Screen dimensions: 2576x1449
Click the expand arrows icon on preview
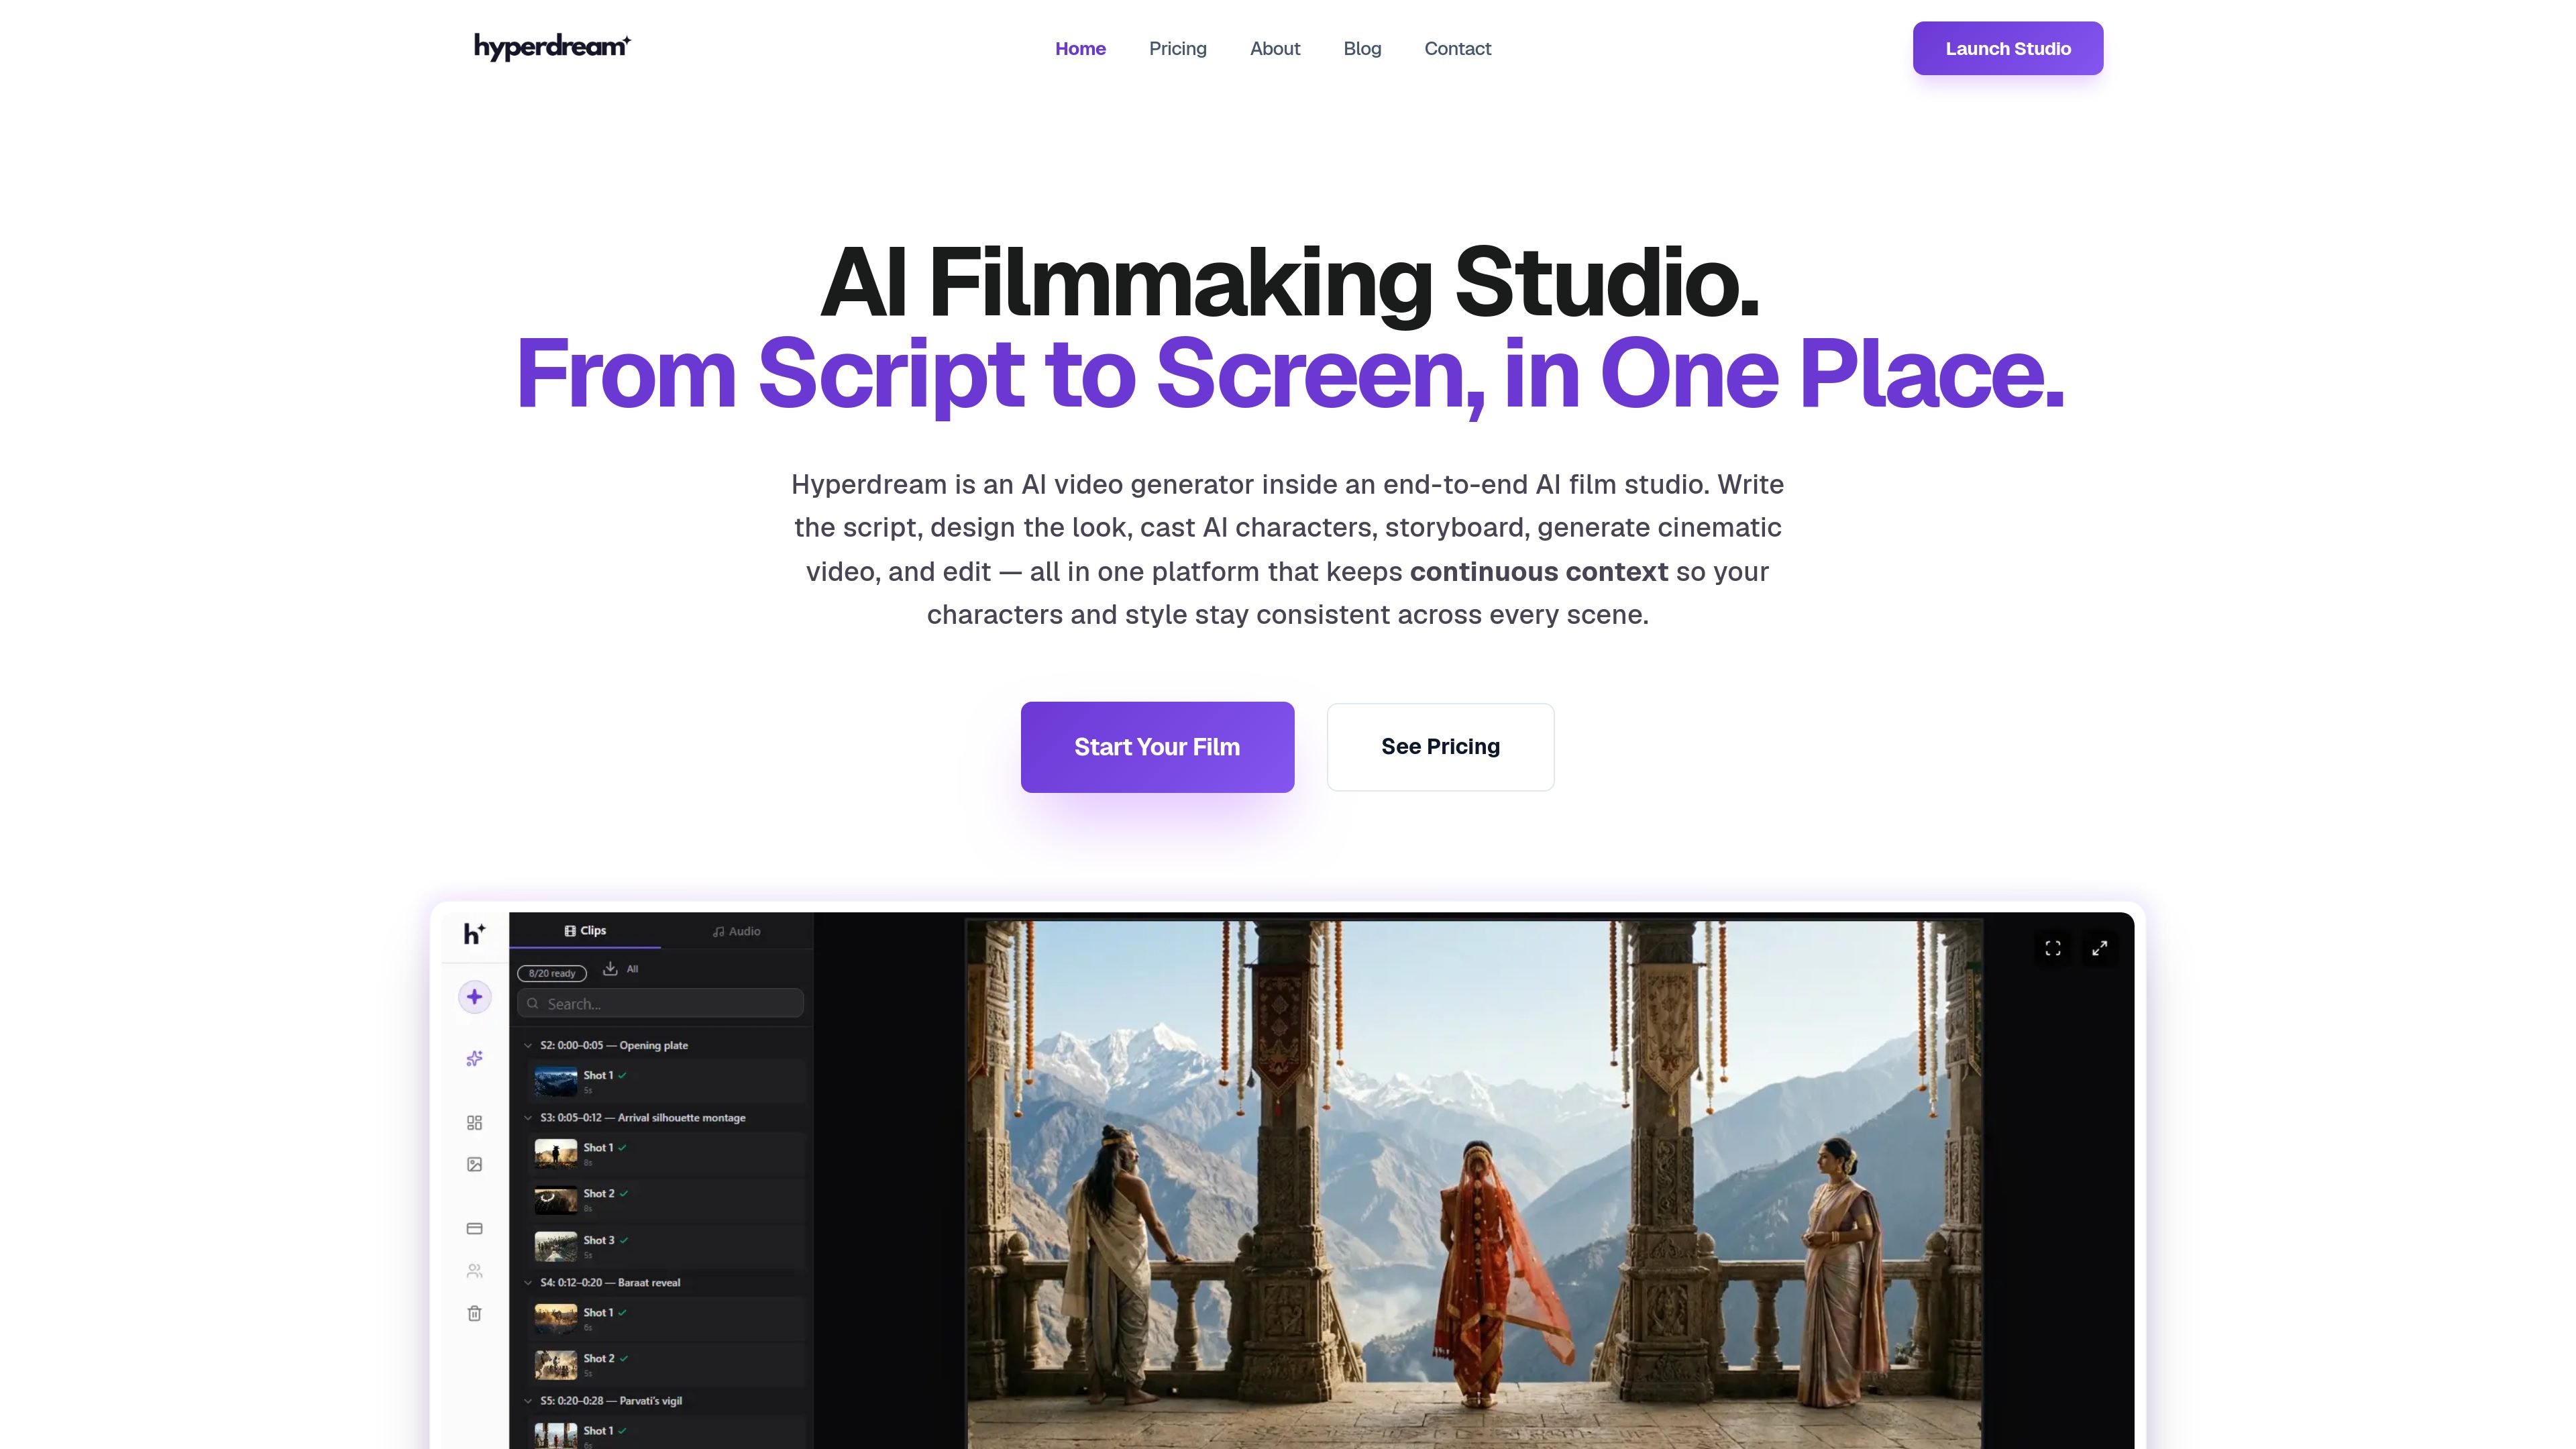2100,948
